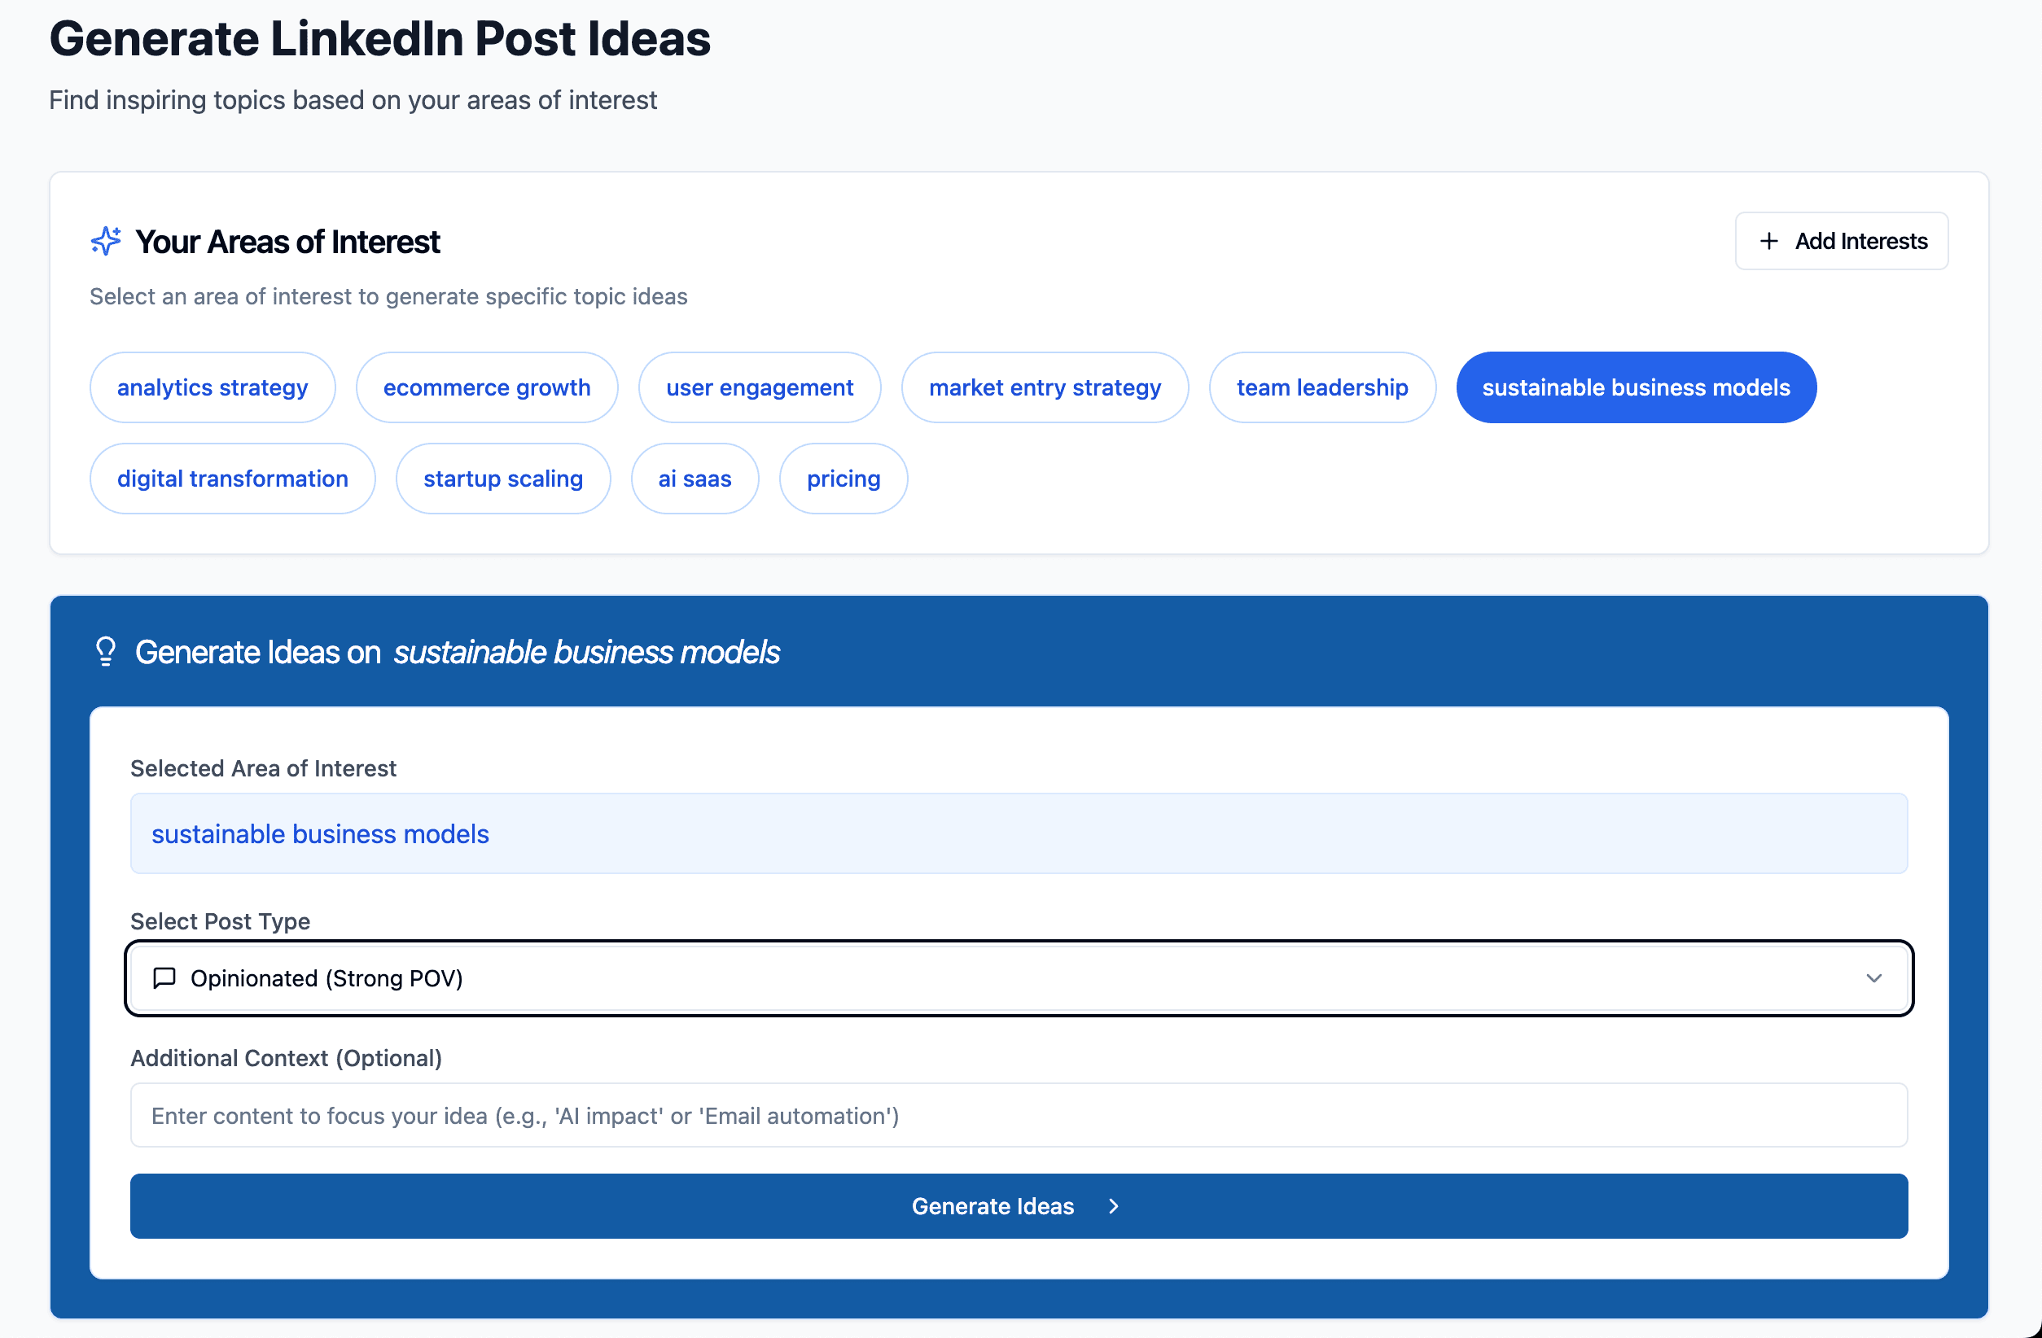Open the Opinionated (Strong POV) dropdown
The image size is (2042, 1338).
coord(1019,977)
